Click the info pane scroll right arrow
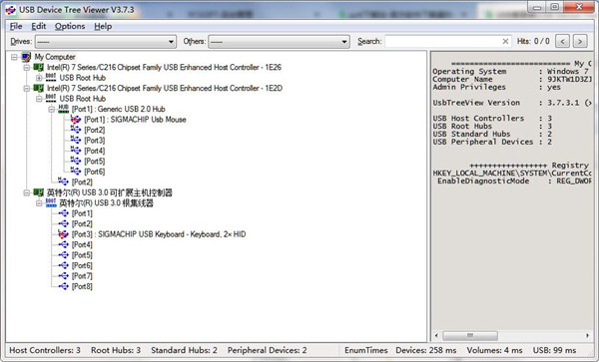This screenshot has height=362, width=599. pos(587,336)
